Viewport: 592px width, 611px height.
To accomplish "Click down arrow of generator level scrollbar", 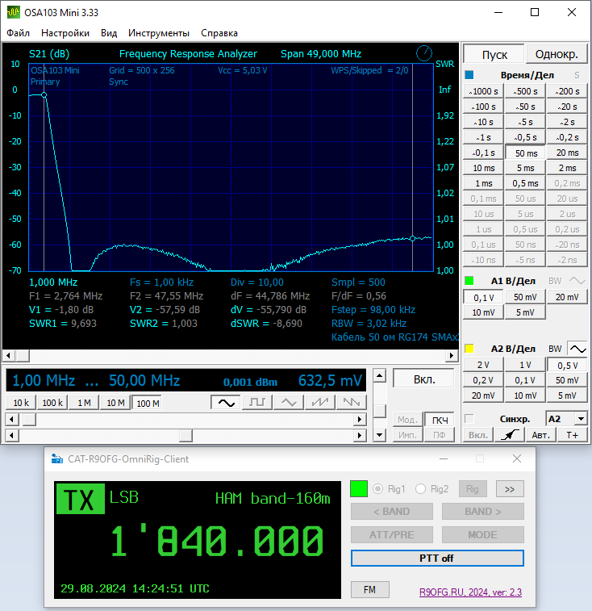I will point(380,435).
